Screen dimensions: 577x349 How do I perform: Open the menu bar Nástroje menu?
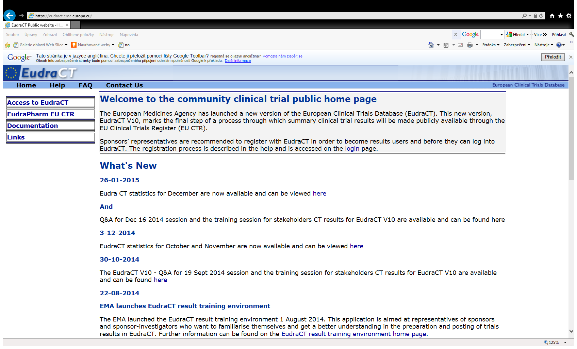coord(107,35)
